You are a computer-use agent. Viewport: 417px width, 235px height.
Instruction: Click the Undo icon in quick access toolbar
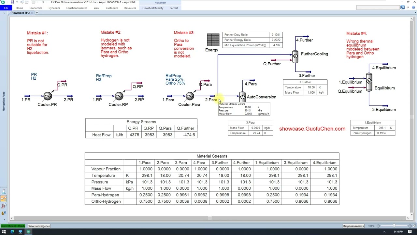coord(17,2)
